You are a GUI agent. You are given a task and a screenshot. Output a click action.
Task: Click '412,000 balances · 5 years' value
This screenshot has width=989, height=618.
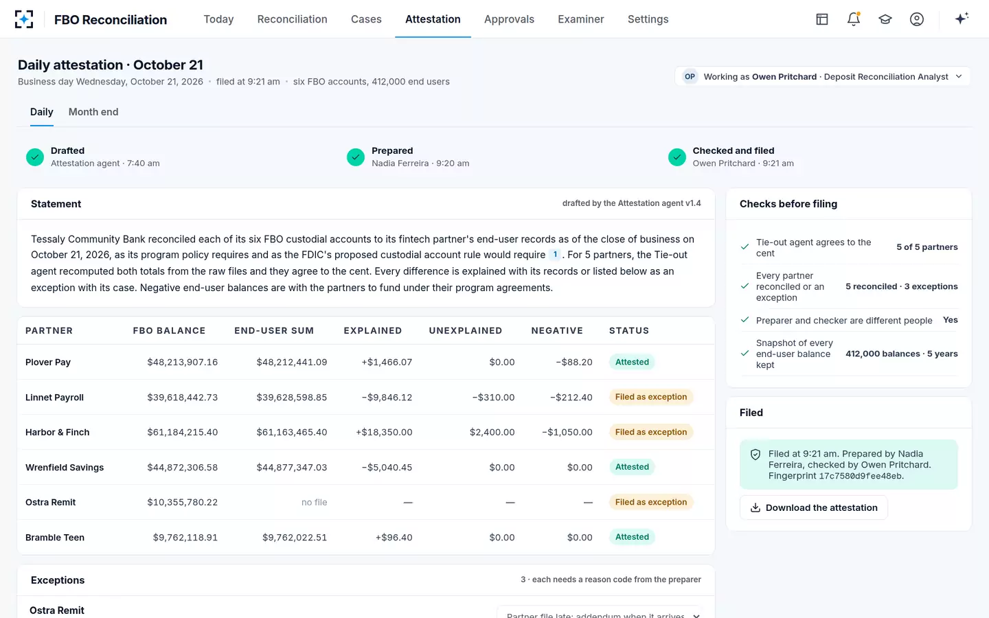point(902,354)
